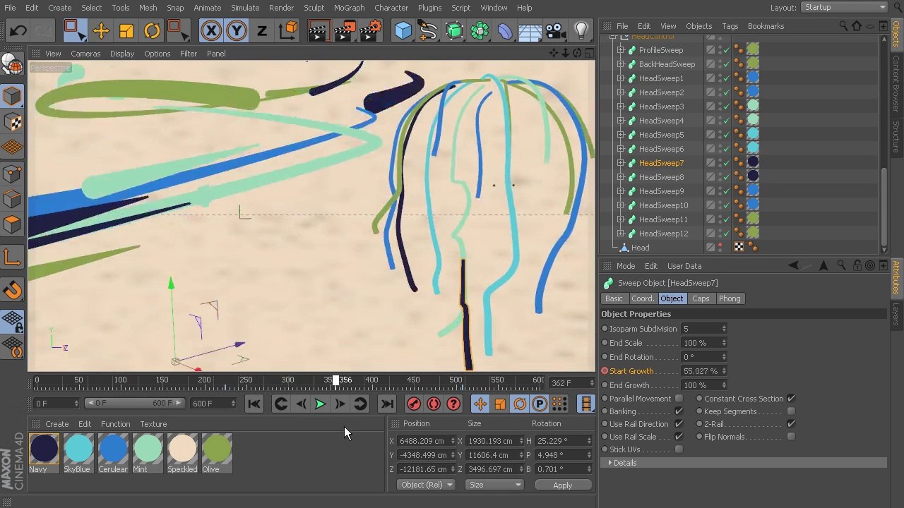
Task: Click the Floor environment icon
Action: click(x=530, y=30)
